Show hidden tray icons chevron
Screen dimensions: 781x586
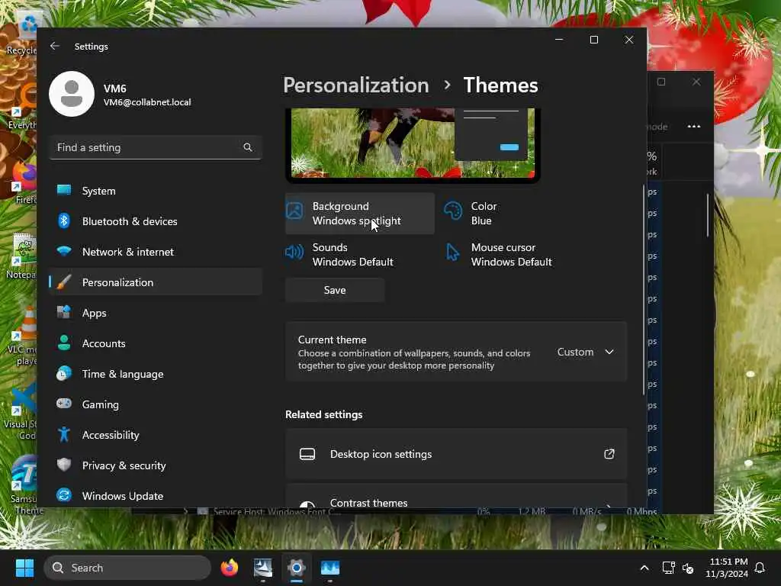(x=644, y=568)
